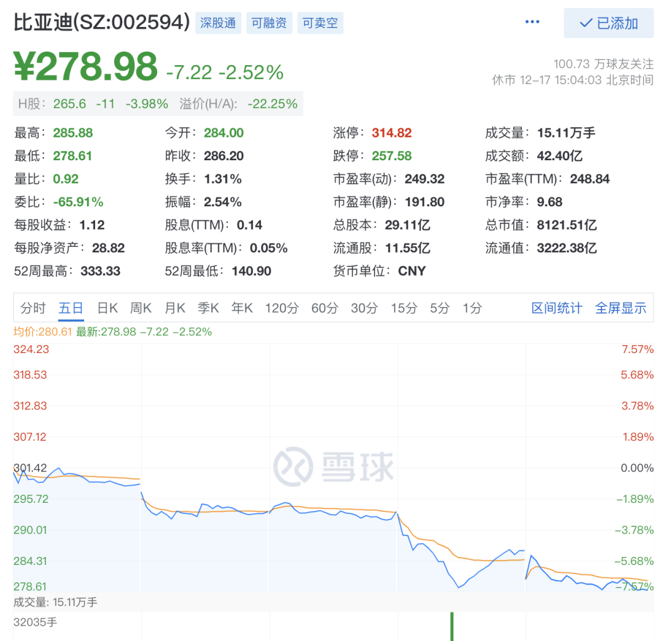Show the 15分 chart
This screenshot has height=641, width=663.
pos(404,308)
